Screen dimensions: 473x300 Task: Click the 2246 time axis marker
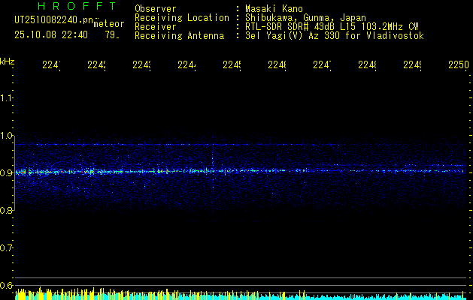pyautogui.click(x=277, y=65)
